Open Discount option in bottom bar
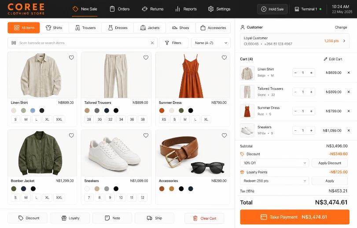Screen dimensions: 357x228 point(28,218)
